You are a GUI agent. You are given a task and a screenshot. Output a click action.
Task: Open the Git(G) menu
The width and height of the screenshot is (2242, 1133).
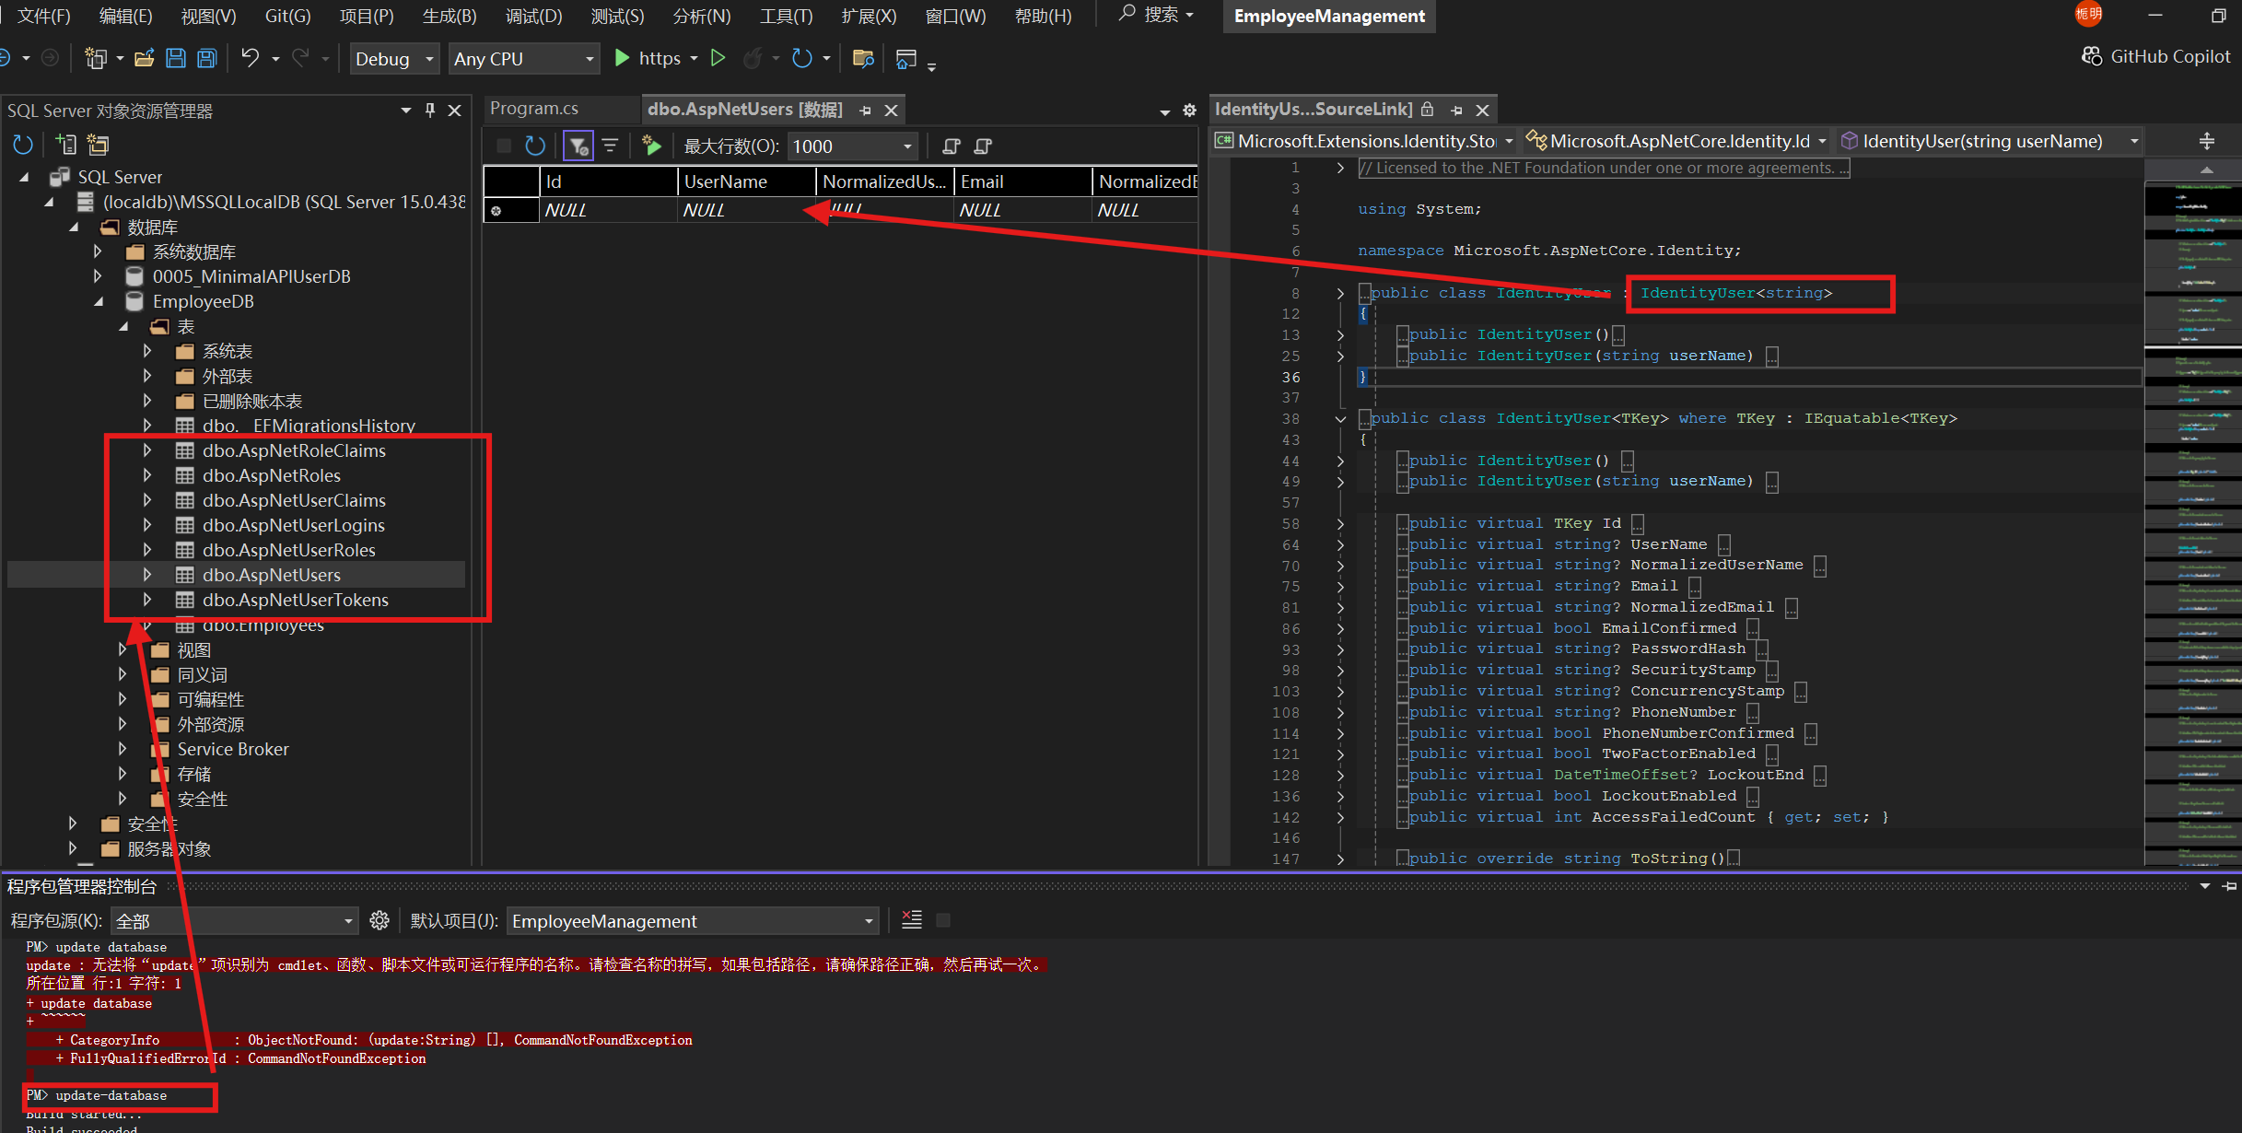point(287,16)
